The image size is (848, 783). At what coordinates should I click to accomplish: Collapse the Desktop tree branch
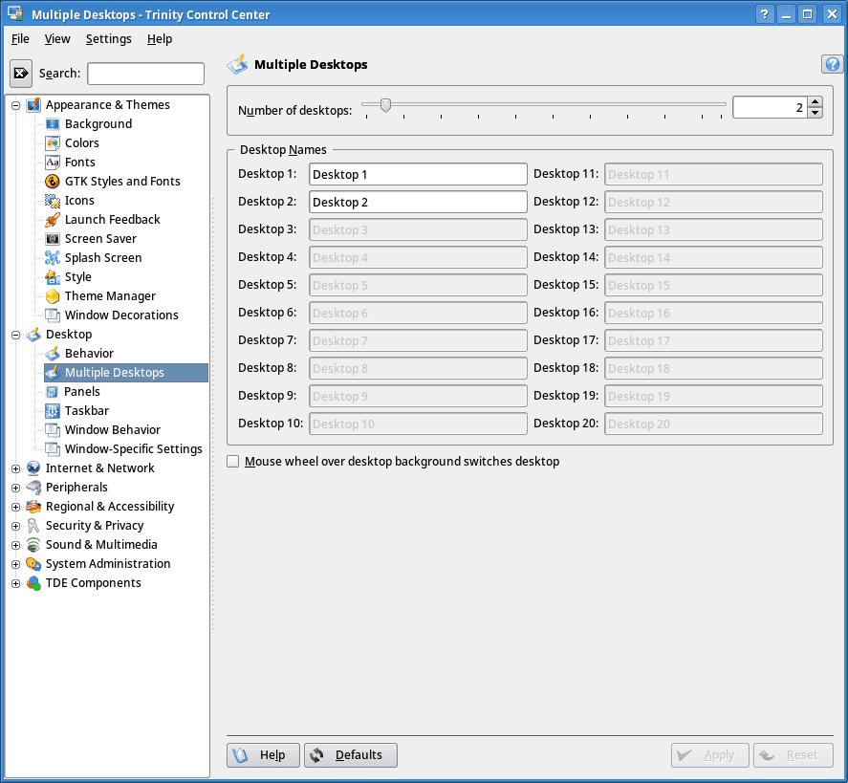pos(15,335)
